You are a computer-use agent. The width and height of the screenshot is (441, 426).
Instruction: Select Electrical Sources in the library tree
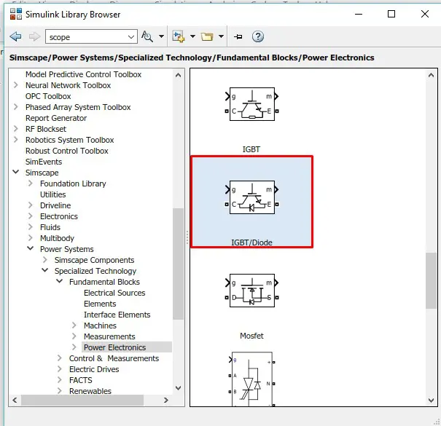(x=114, y=293)
